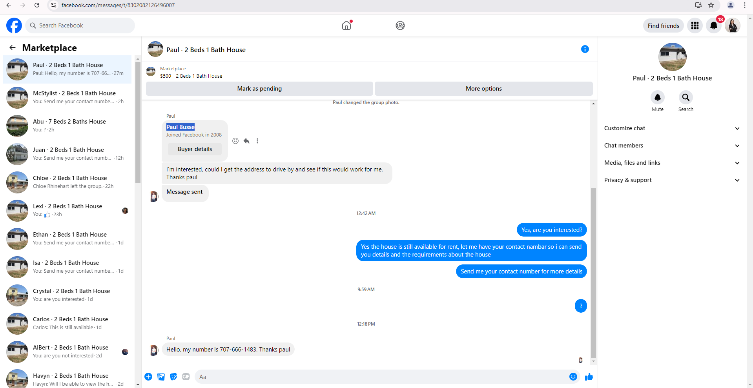Click the message thread scrollbar
The height and width of the screenshot is (388, 753).
pyautogui.click(x=593, y=273)
